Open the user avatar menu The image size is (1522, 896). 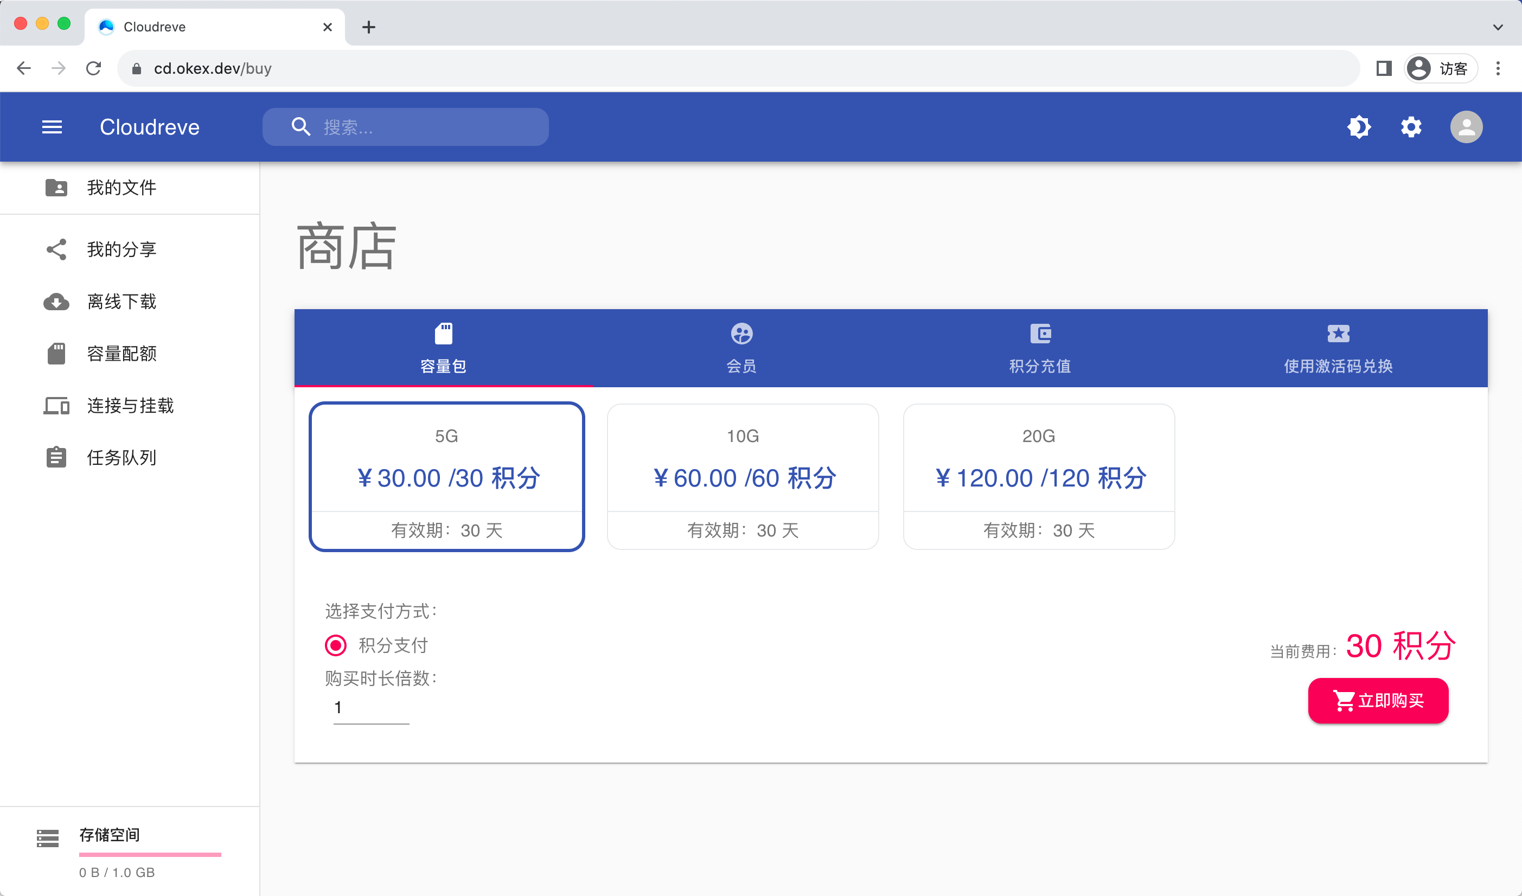[1467, 127]
